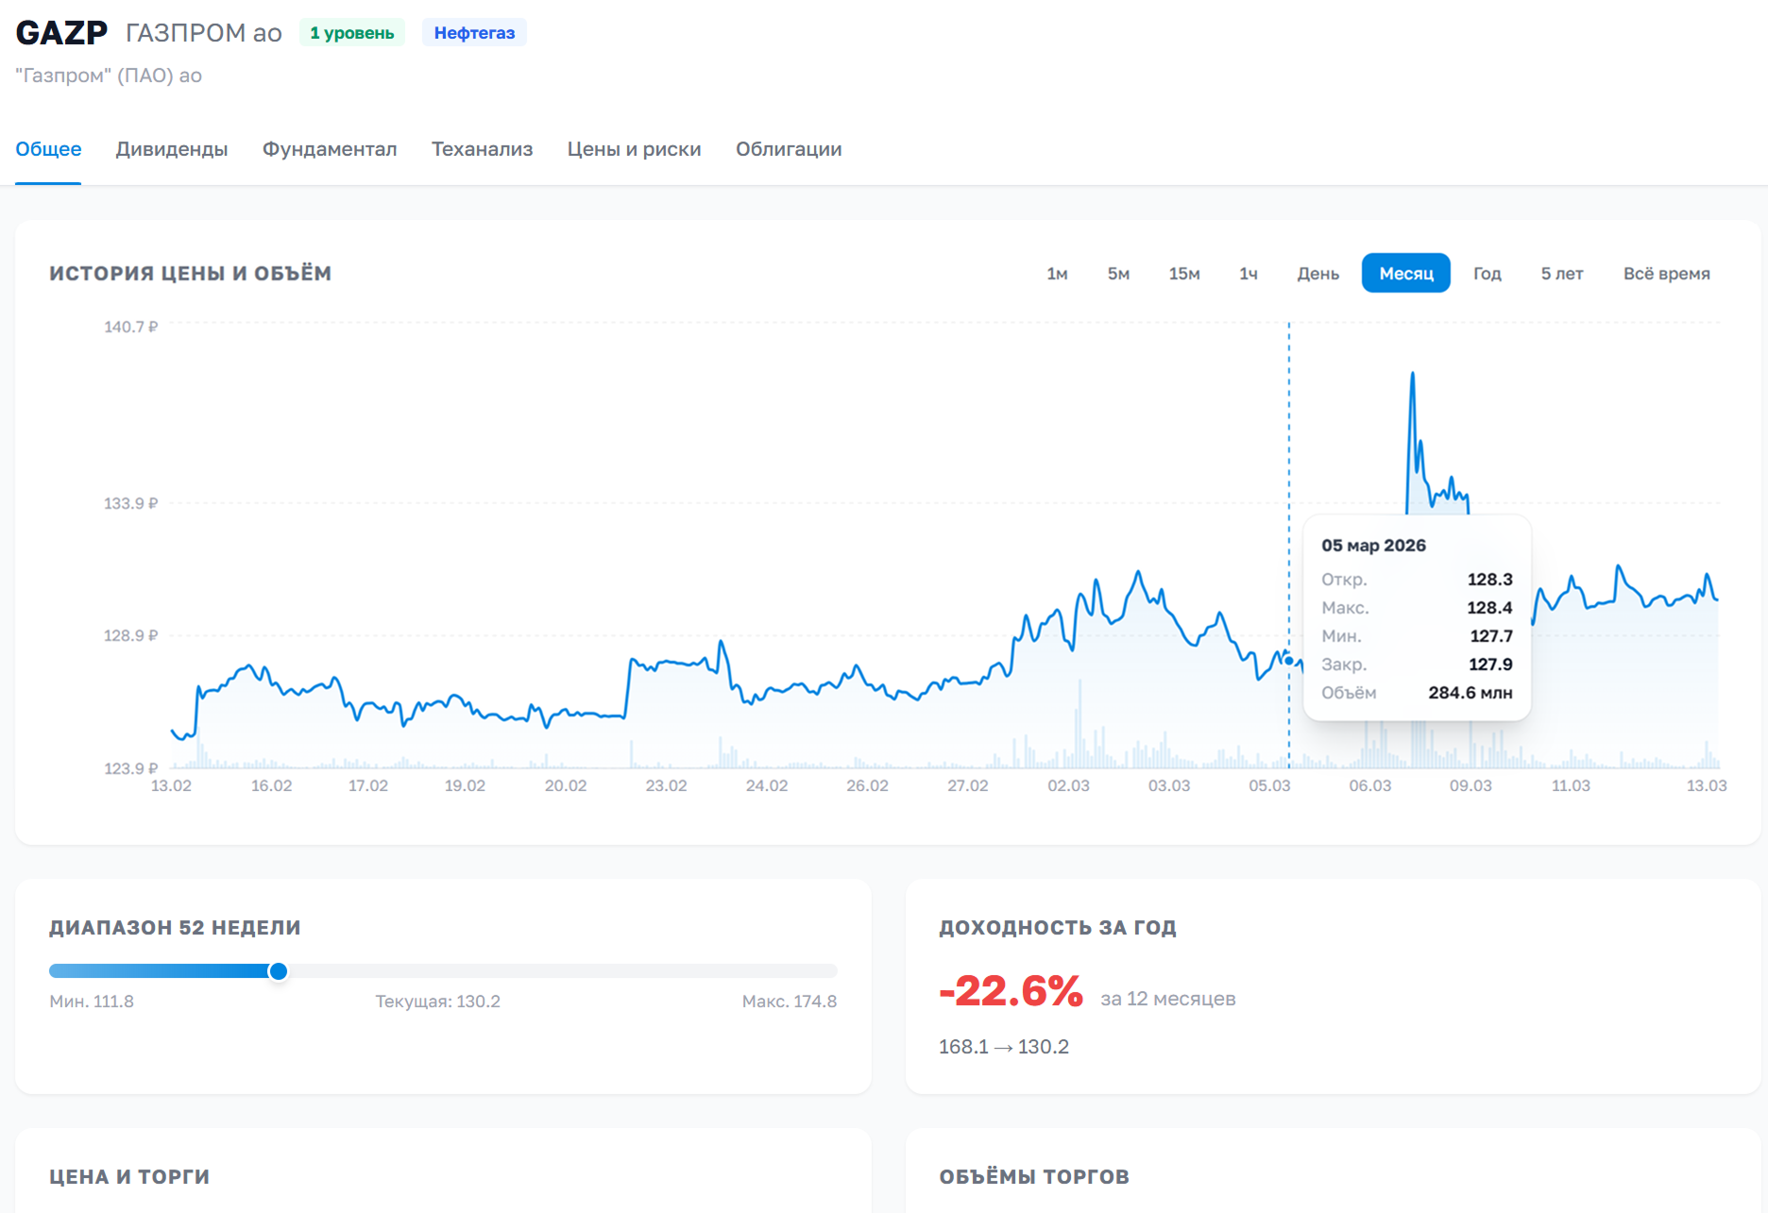
Task: Open the Цены и риски tab
Action: click(634, 149)
